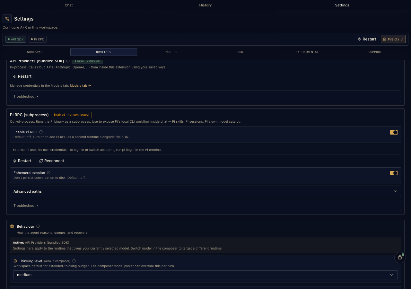
Task: Switch to the History tab
Action: click(x=205, y=5)
